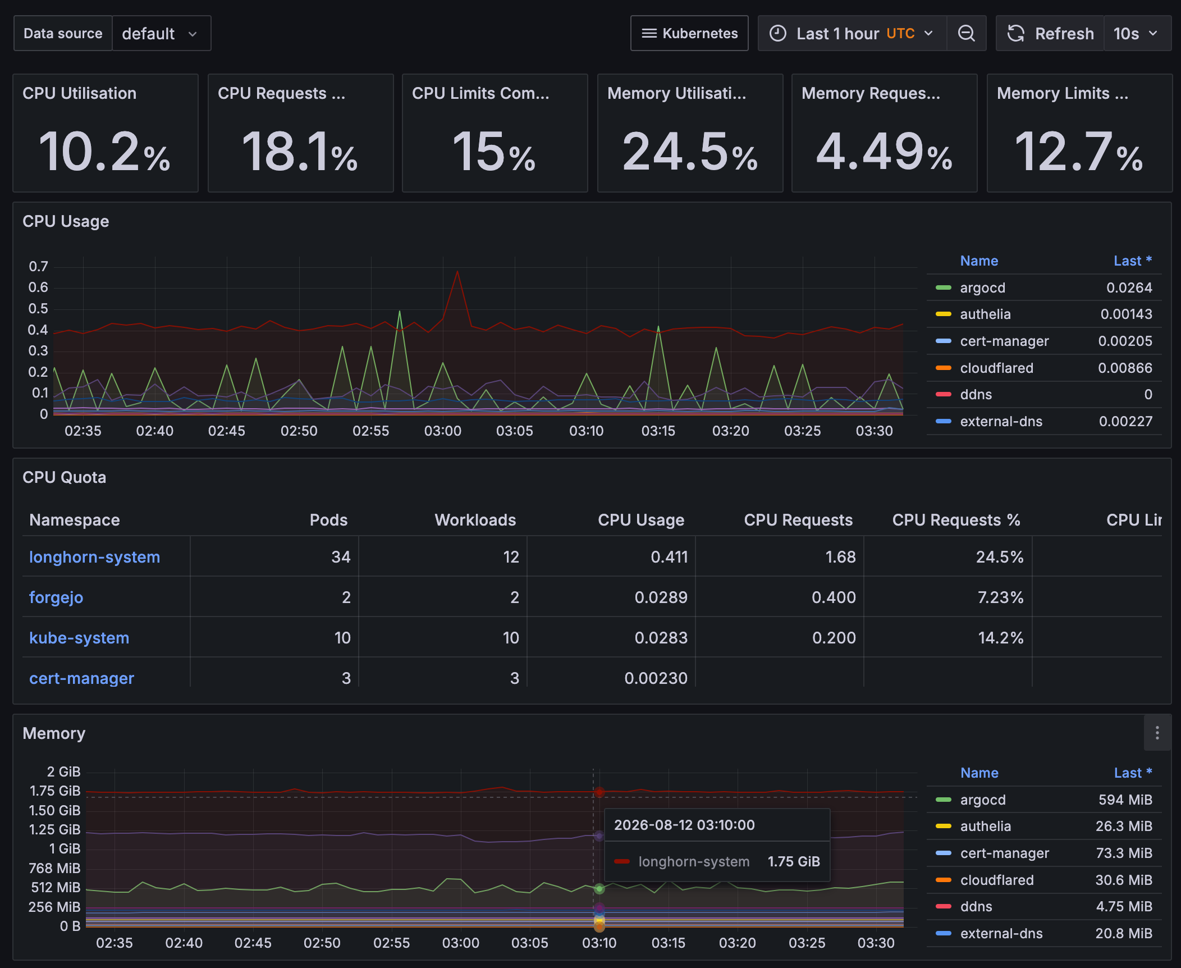Open the kube-system namespace link

click(79, 638)
